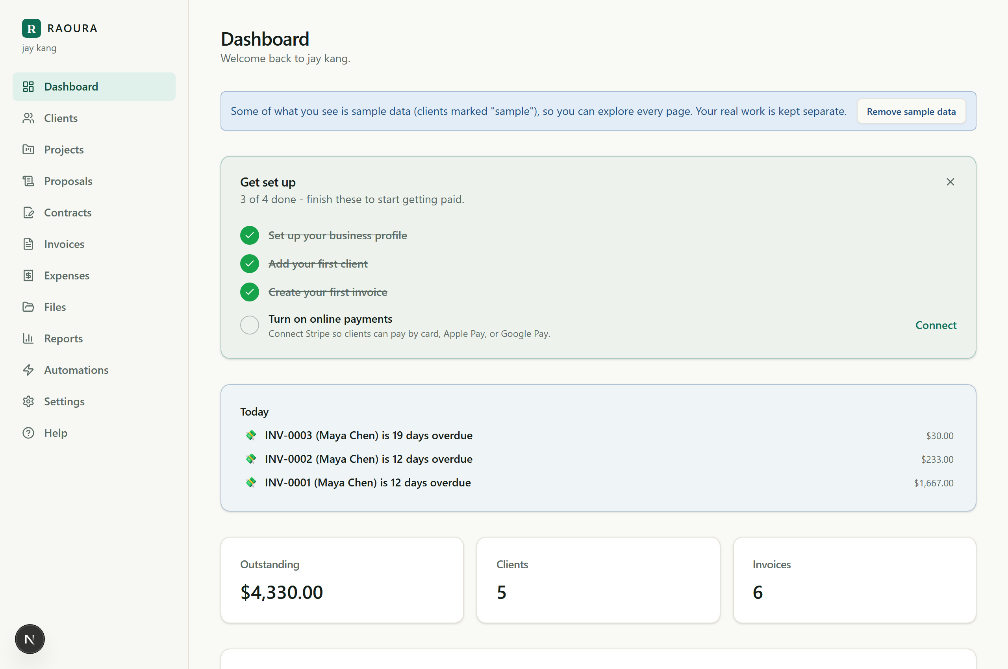Screen dimensions: 1008x669
Task: Open the Projects section
Action: click(94, 150)
